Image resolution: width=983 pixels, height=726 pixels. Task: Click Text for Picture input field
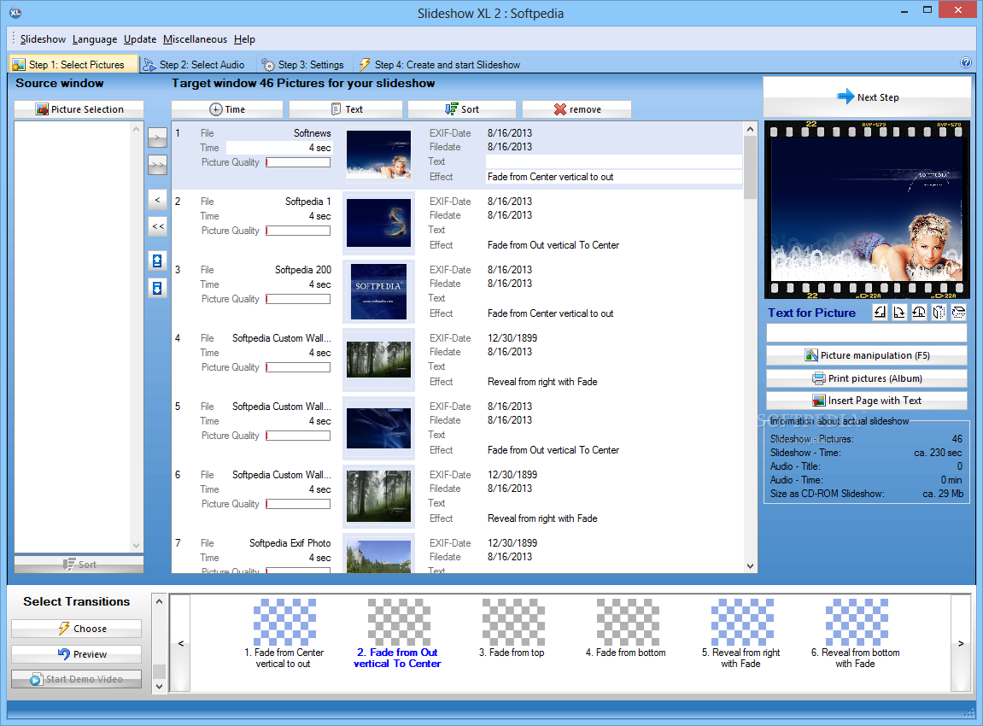[866, 333]
